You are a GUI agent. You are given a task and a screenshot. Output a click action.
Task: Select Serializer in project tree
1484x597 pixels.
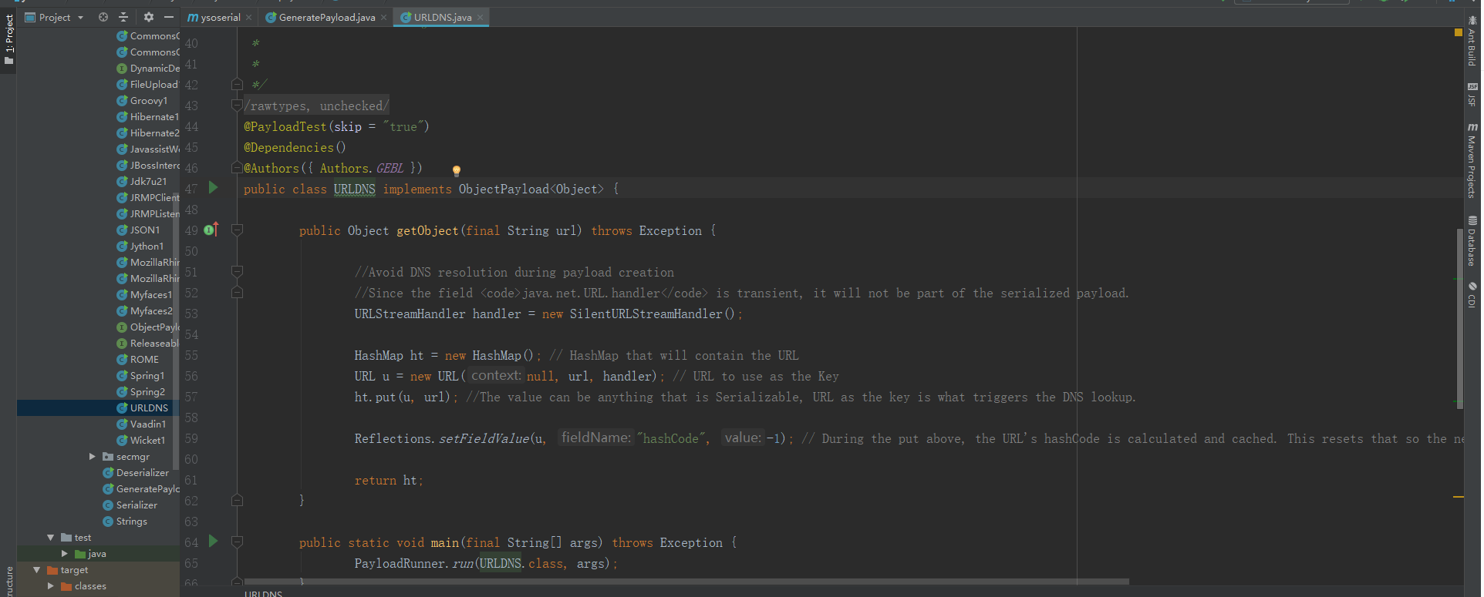click(136, 505)
